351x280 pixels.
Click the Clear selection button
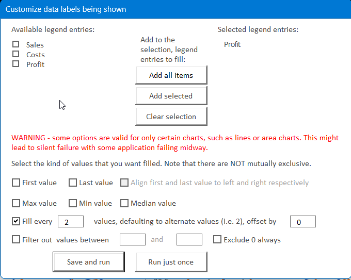click(171, 117)
